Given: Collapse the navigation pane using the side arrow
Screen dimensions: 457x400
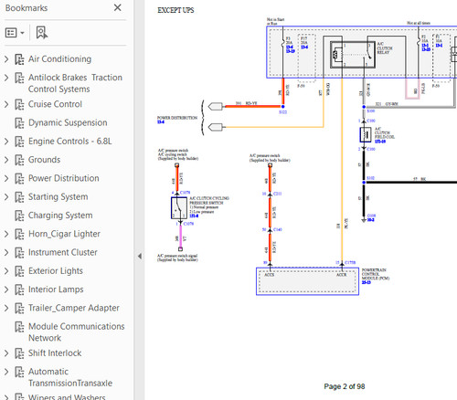Looking at the screenshot, I should [x=140, y=256].
